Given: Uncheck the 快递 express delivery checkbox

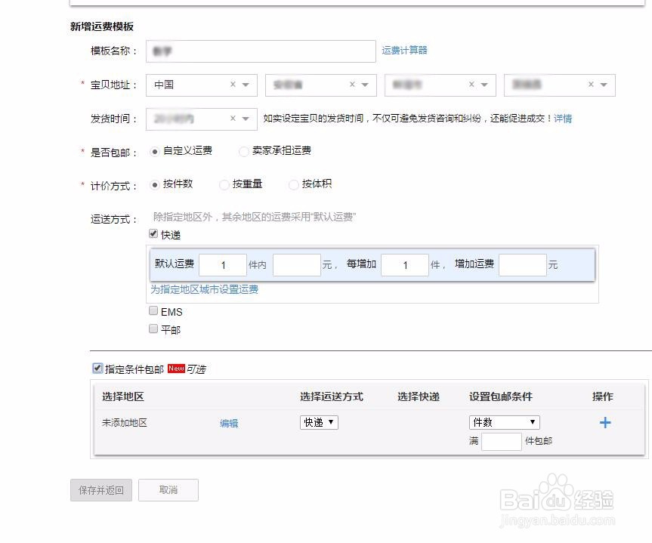Looking at the screenshot, I should (x=153, y=233).
